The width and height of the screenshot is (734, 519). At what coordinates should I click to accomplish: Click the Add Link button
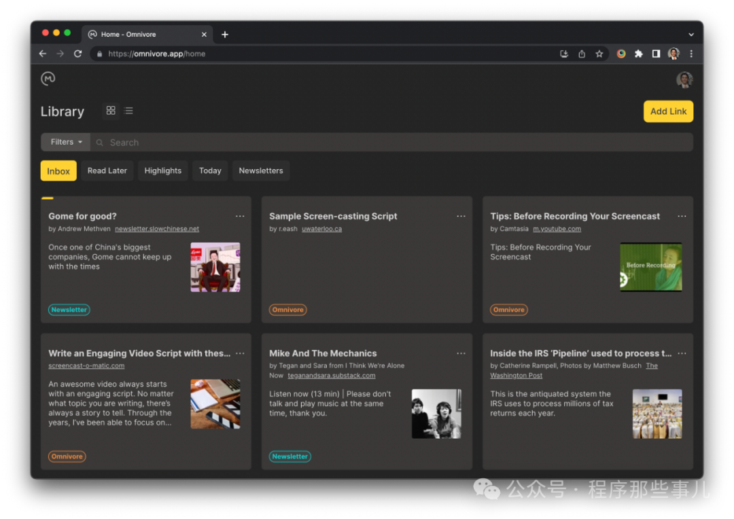pos(668,111)
